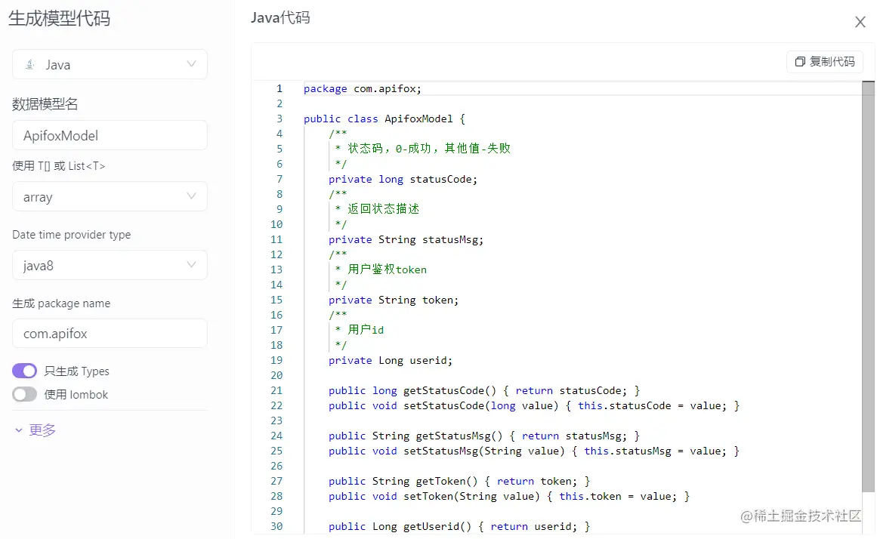This screenshot has width=877, height=539.
Task: Click the setStatusCode(long value) method line
Action: (x=534, y=405)
